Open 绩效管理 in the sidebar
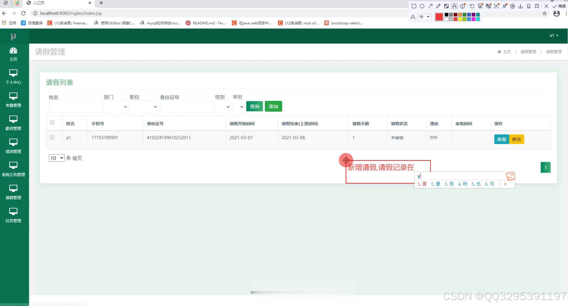Screen dimensions: 568x306 (13, 146)
